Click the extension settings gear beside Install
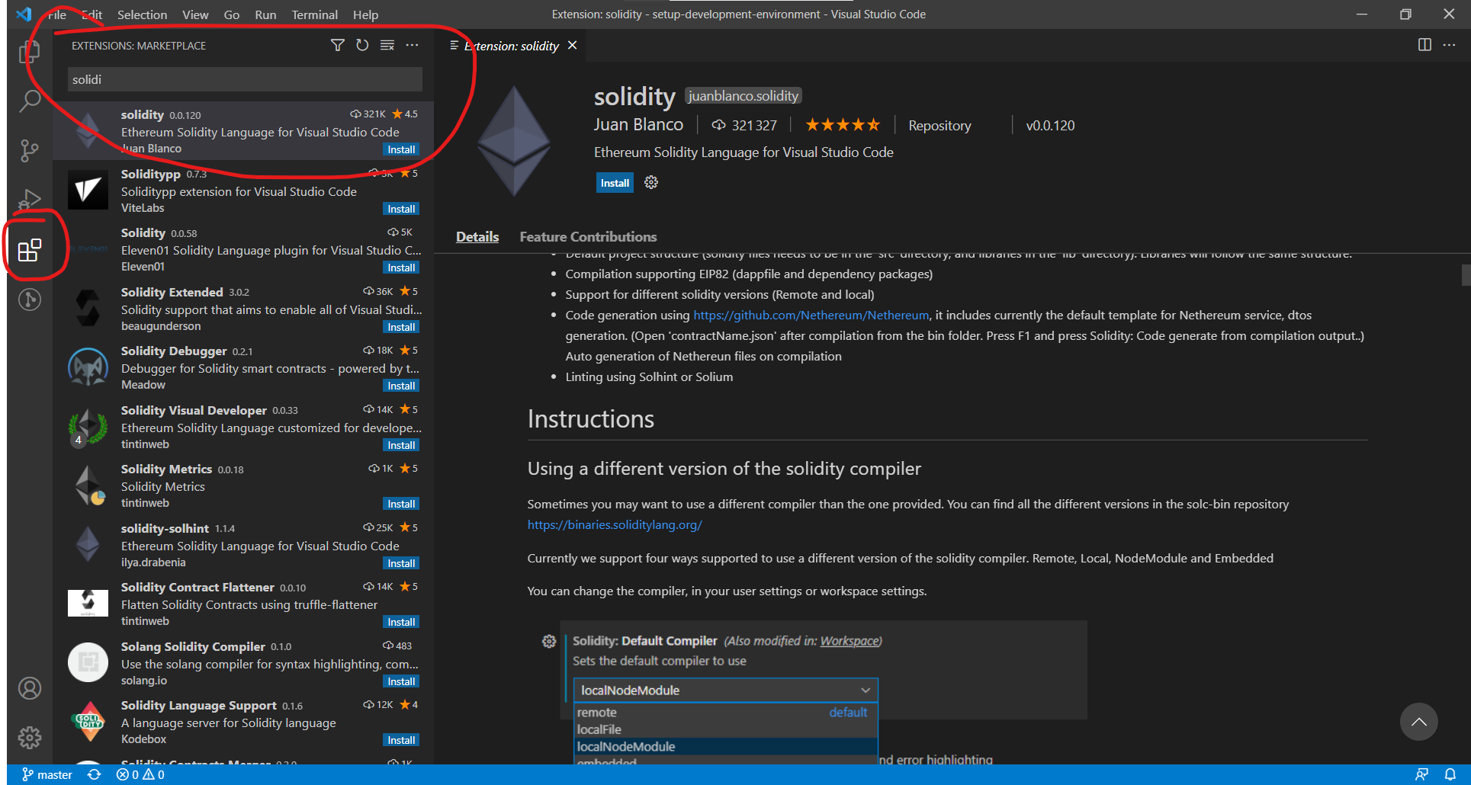1471x785 pixels. [x=650, y=182]
